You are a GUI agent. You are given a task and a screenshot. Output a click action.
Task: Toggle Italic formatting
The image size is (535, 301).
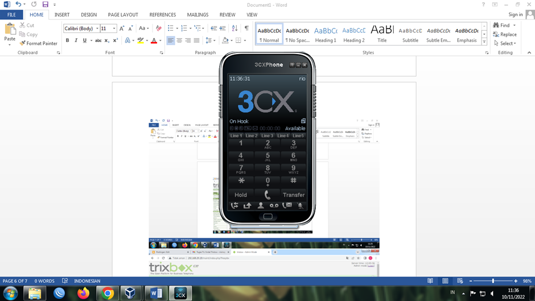pos(76,40)
